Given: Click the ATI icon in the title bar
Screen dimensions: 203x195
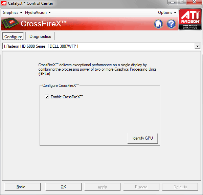Looking at the screenshot, I should [x=4, y=3].
